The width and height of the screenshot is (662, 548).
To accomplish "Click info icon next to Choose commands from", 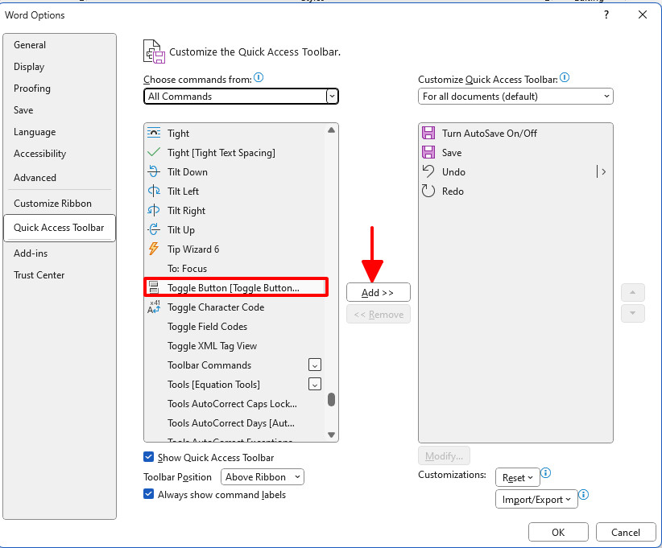I will click(259, 77).
